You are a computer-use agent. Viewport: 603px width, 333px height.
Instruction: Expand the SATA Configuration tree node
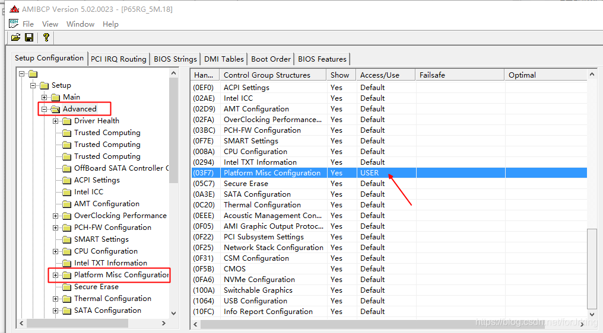[x=55, y=310]
